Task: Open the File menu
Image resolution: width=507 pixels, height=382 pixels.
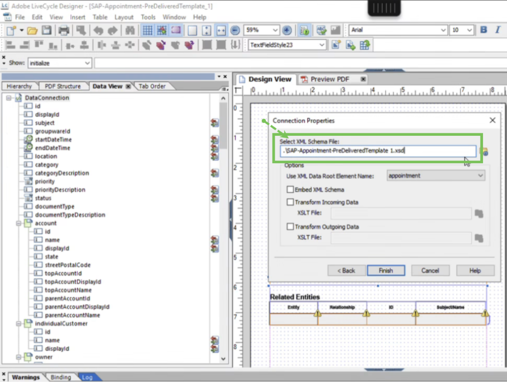Action: click(x=20, y=17)
